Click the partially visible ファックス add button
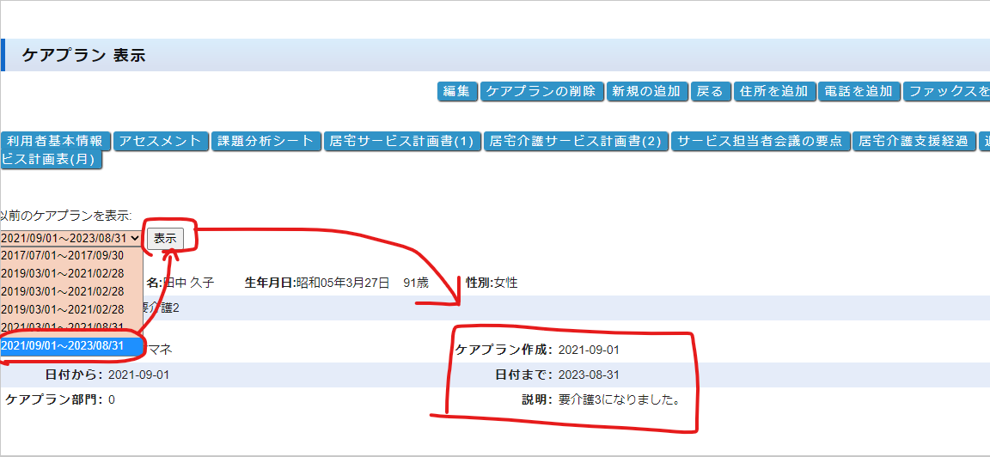Viewport: 990px width, 457px height. 947,91
